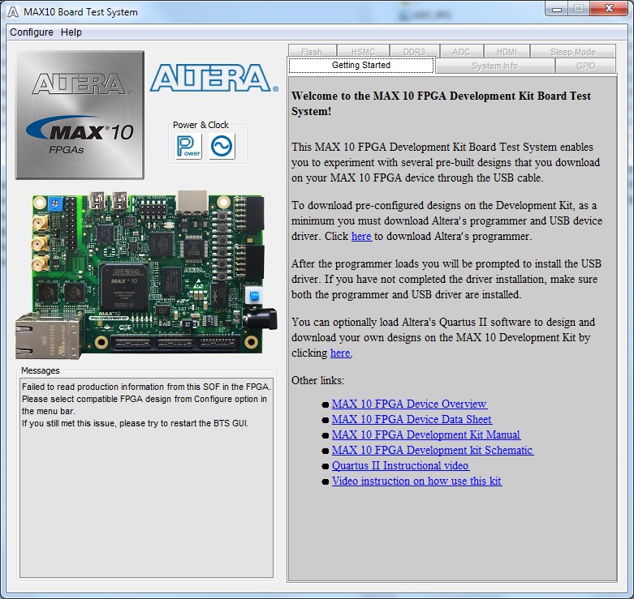The height and width of the screenshot is (599, 634).
Task: Click the 'please try to restart the BTS GUI' message
Action: [x=183, y=423]
